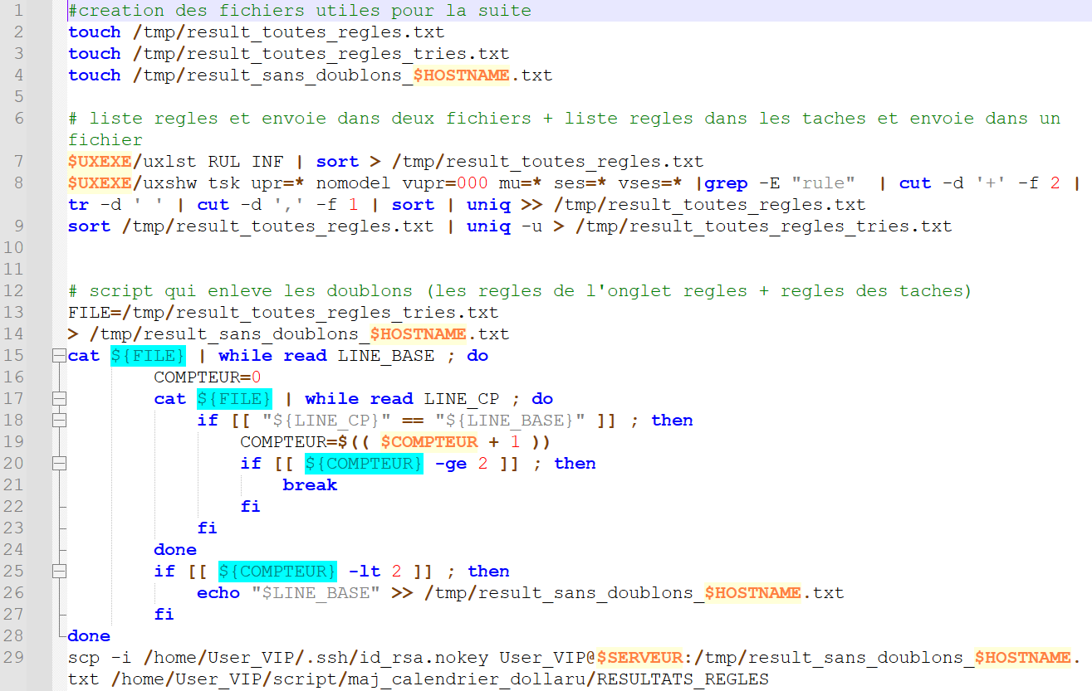This screenshot has width=1092, height=691.
Task: Click $HOSTNAME variable on line 4
Action: [461, 75]
